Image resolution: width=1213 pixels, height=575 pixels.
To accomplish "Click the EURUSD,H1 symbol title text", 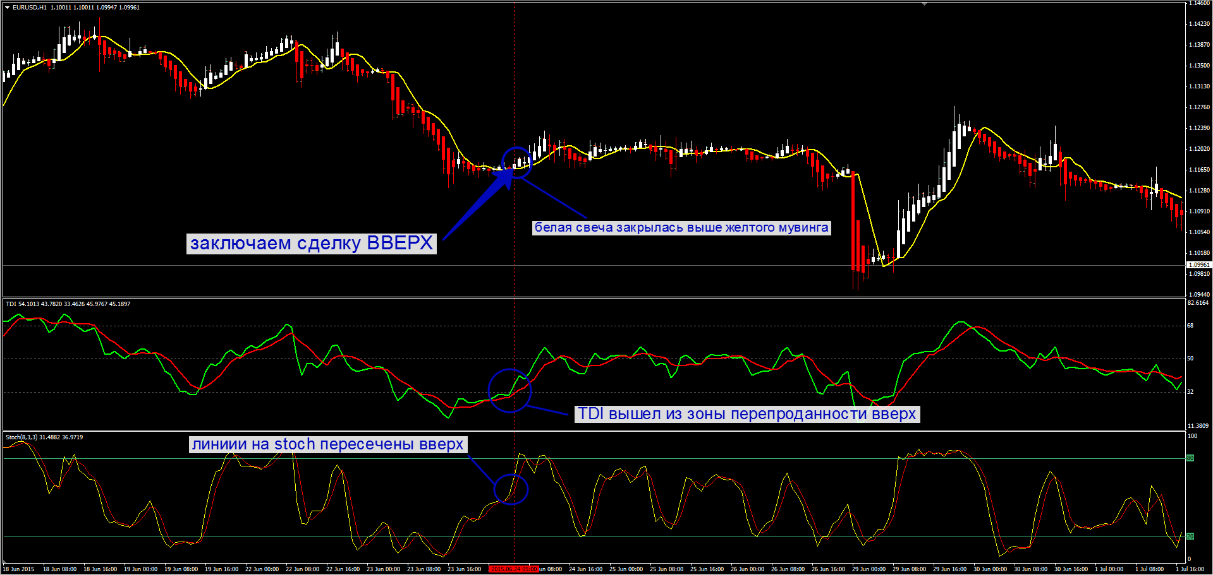I will tap(29, 8).
